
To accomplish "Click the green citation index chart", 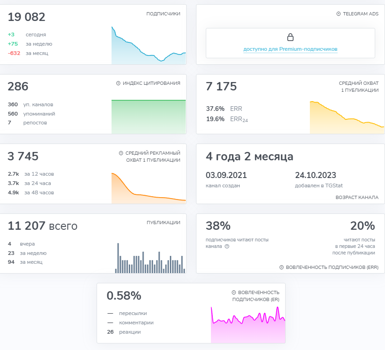I will coord(148,117).
